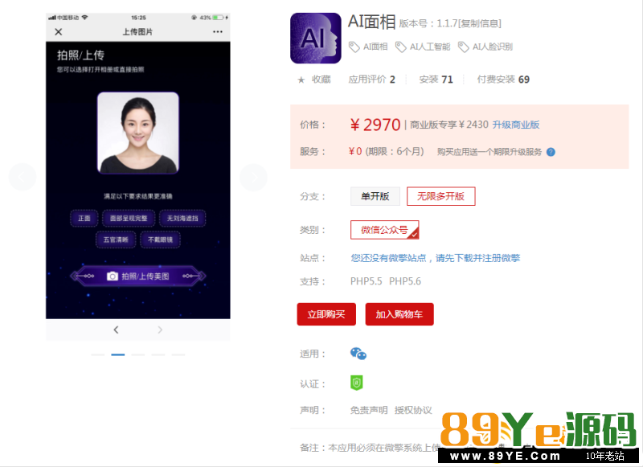643x467 pixels.
Task: Click the 拍照/上传 heading in phone preview
Action: [81, 55]
